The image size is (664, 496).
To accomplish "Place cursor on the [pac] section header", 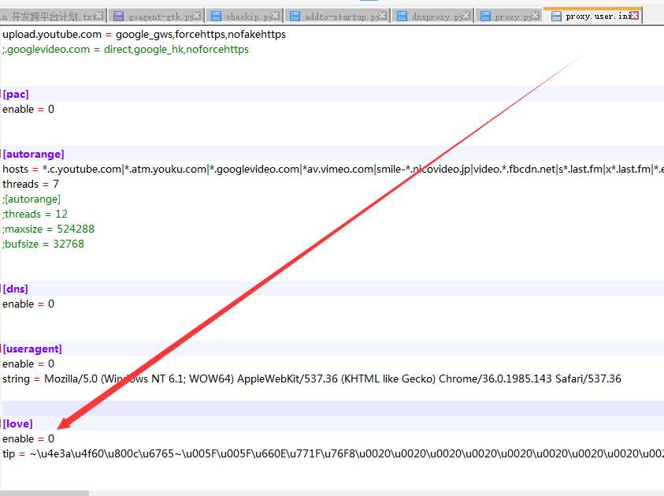I will click(16, 94).
